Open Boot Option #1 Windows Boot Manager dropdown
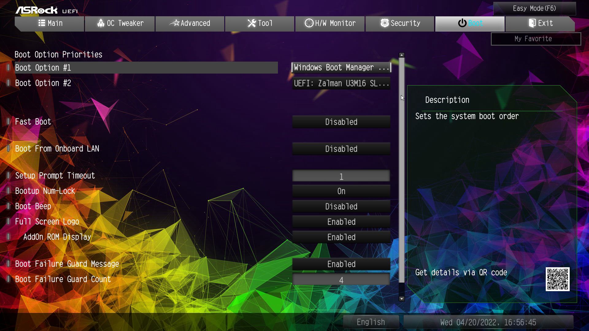The height and width of the screenshot is (331, 589). click(x=341, y=67)
